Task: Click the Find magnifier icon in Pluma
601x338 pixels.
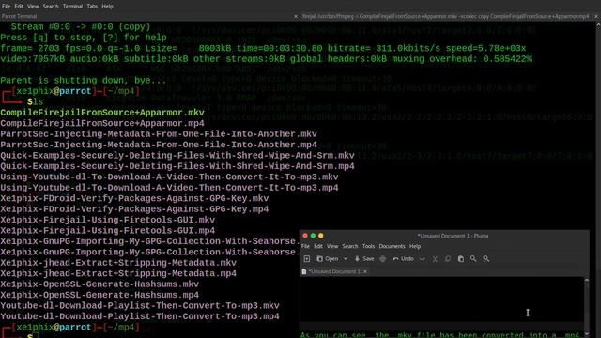Action: [473, 259]
